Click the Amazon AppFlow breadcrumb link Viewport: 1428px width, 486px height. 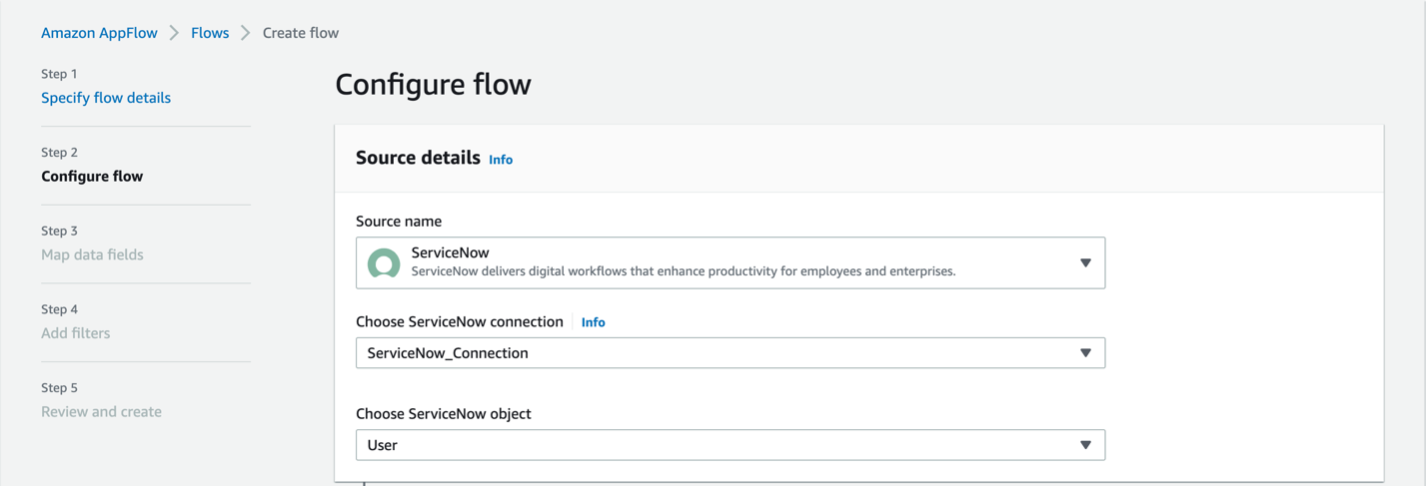(99, 33)
